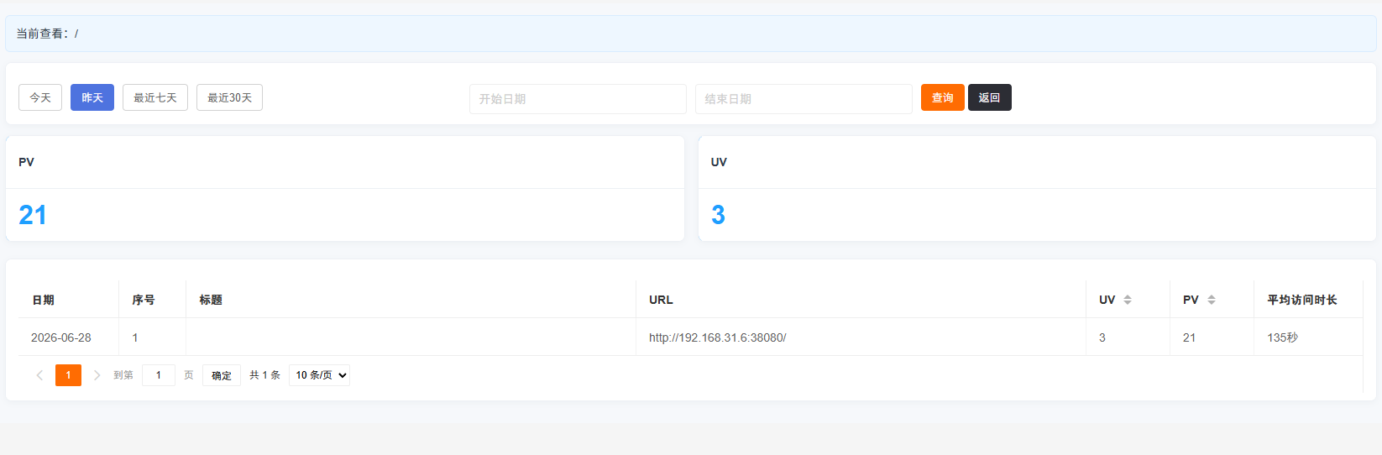Focus the 开始日期 date field
Image resolution: width=1382 pixels, height=455 pixels.
(x=578, y=99)
